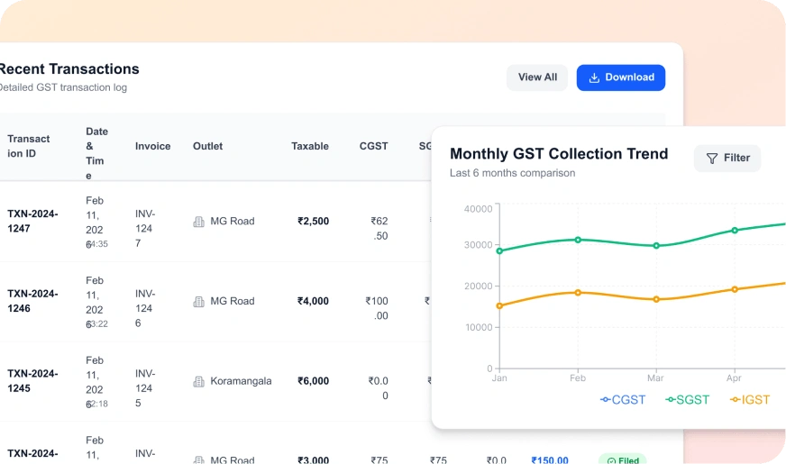Open the Filter options for chart

point(727,159)
